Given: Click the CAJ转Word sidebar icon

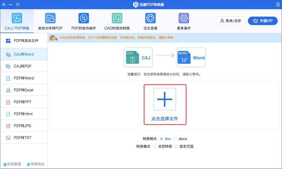Looking at the screenshot, I should tap(8, 54).
